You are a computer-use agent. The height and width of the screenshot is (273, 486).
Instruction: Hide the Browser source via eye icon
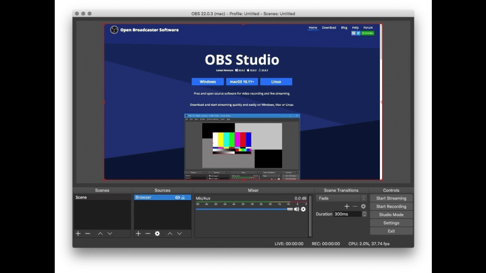177,198
